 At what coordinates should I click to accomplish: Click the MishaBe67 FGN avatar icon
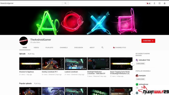click(137, 60)
